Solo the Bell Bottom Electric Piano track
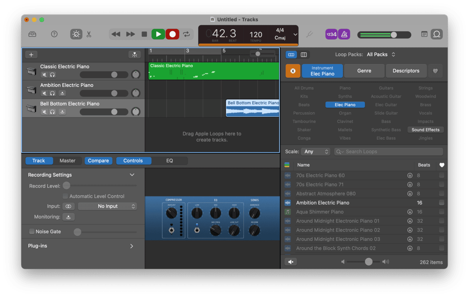Image resolution: width=469 pixels, height=297 pixels. [52, 112]
